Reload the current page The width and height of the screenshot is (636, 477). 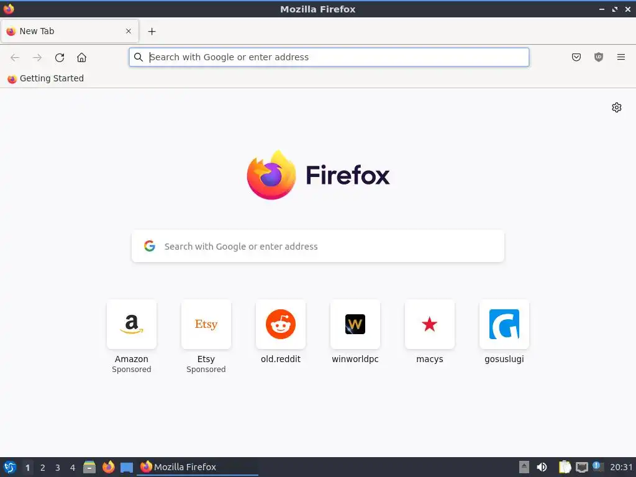[x=60, y=58]
